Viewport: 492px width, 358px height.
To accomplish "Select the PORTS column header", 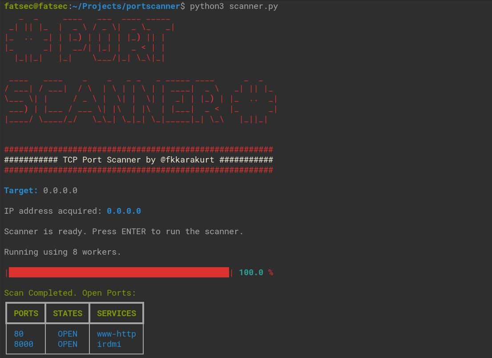I will click(x=26, y=313).
